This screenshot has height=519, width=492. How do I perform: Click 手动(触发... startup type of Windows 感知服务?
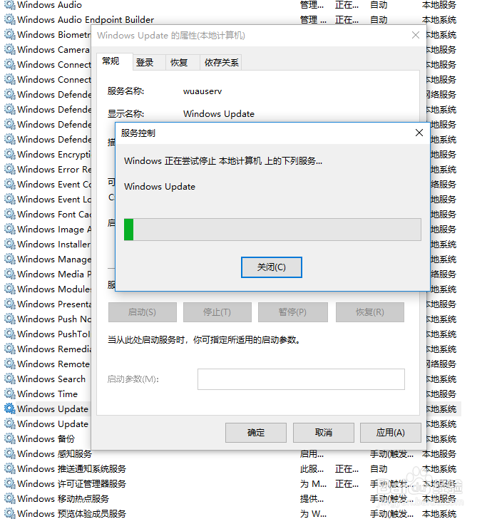391,454
